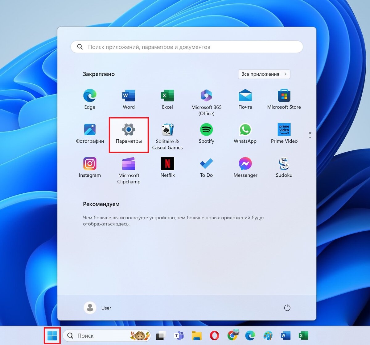Open File Explorer from taskbar
Screen dimensions: 370x345
[x=197, y=335]
